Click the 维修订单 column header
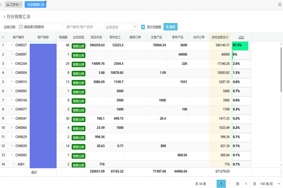 pyautogui.click(x=135, y=37)
